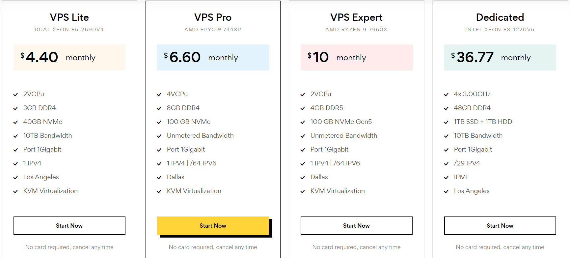Select Start Now for Dedicated plan

click(x=500, y=226)
